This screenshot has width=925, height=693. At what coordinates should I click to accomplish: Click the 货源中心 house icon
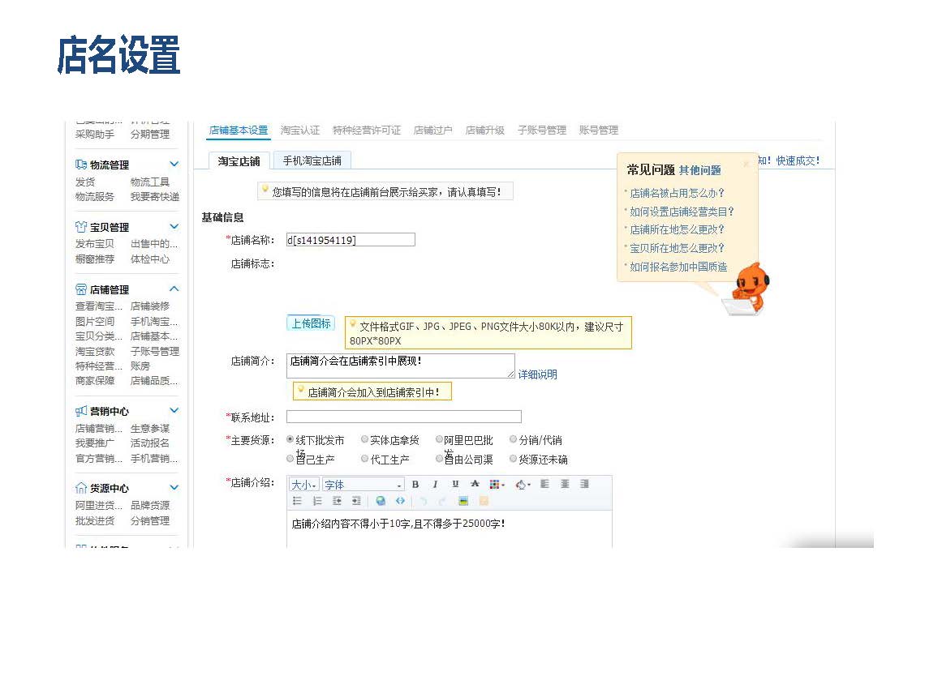[81, 488]
